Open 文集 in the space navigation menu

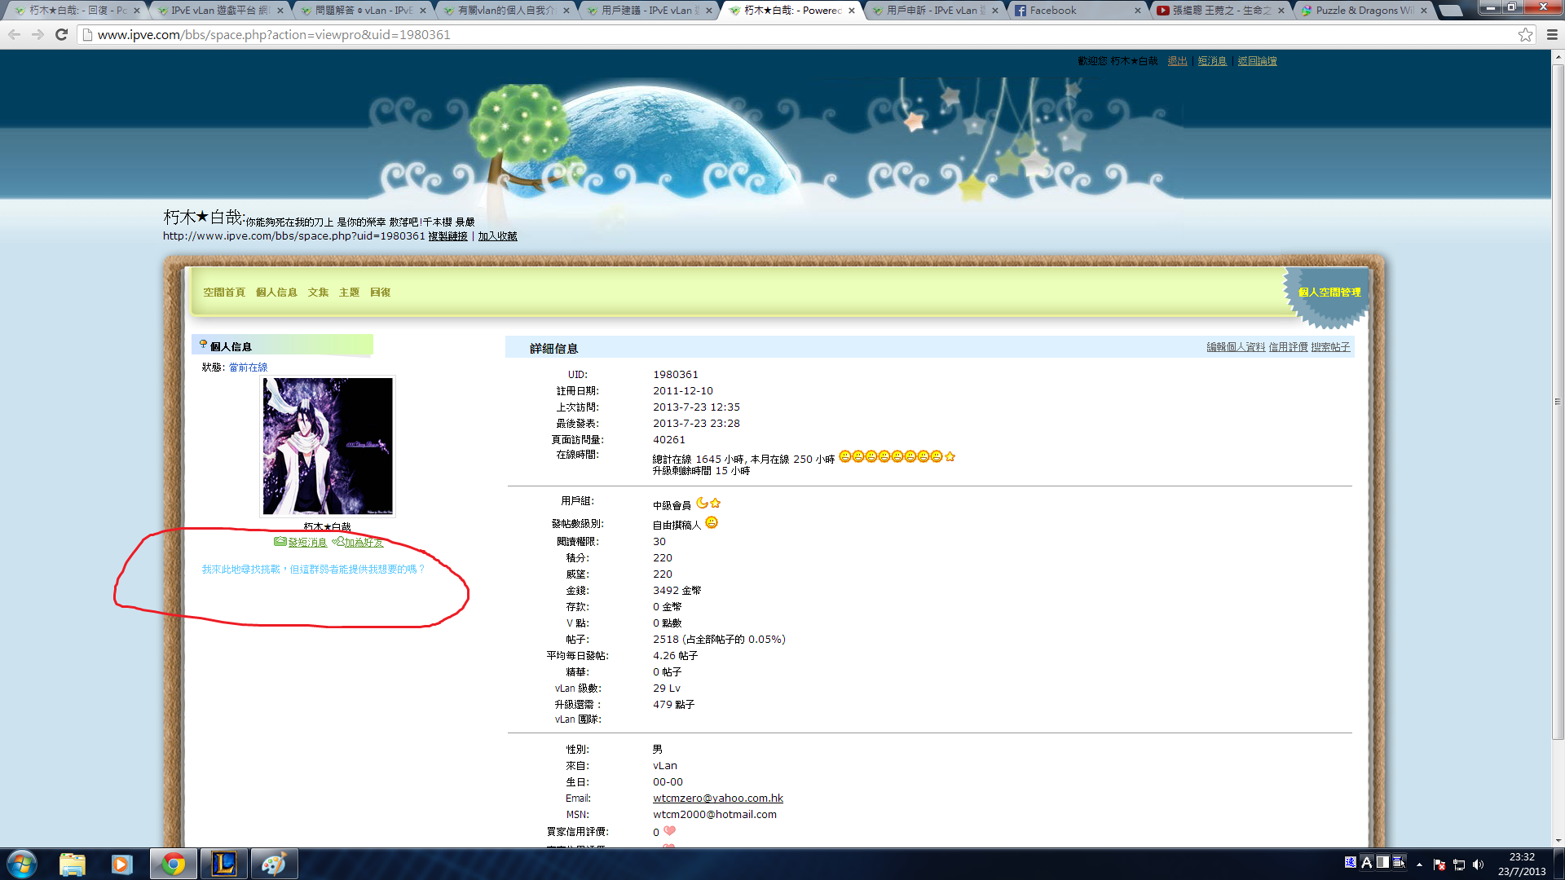pos(318,293)
